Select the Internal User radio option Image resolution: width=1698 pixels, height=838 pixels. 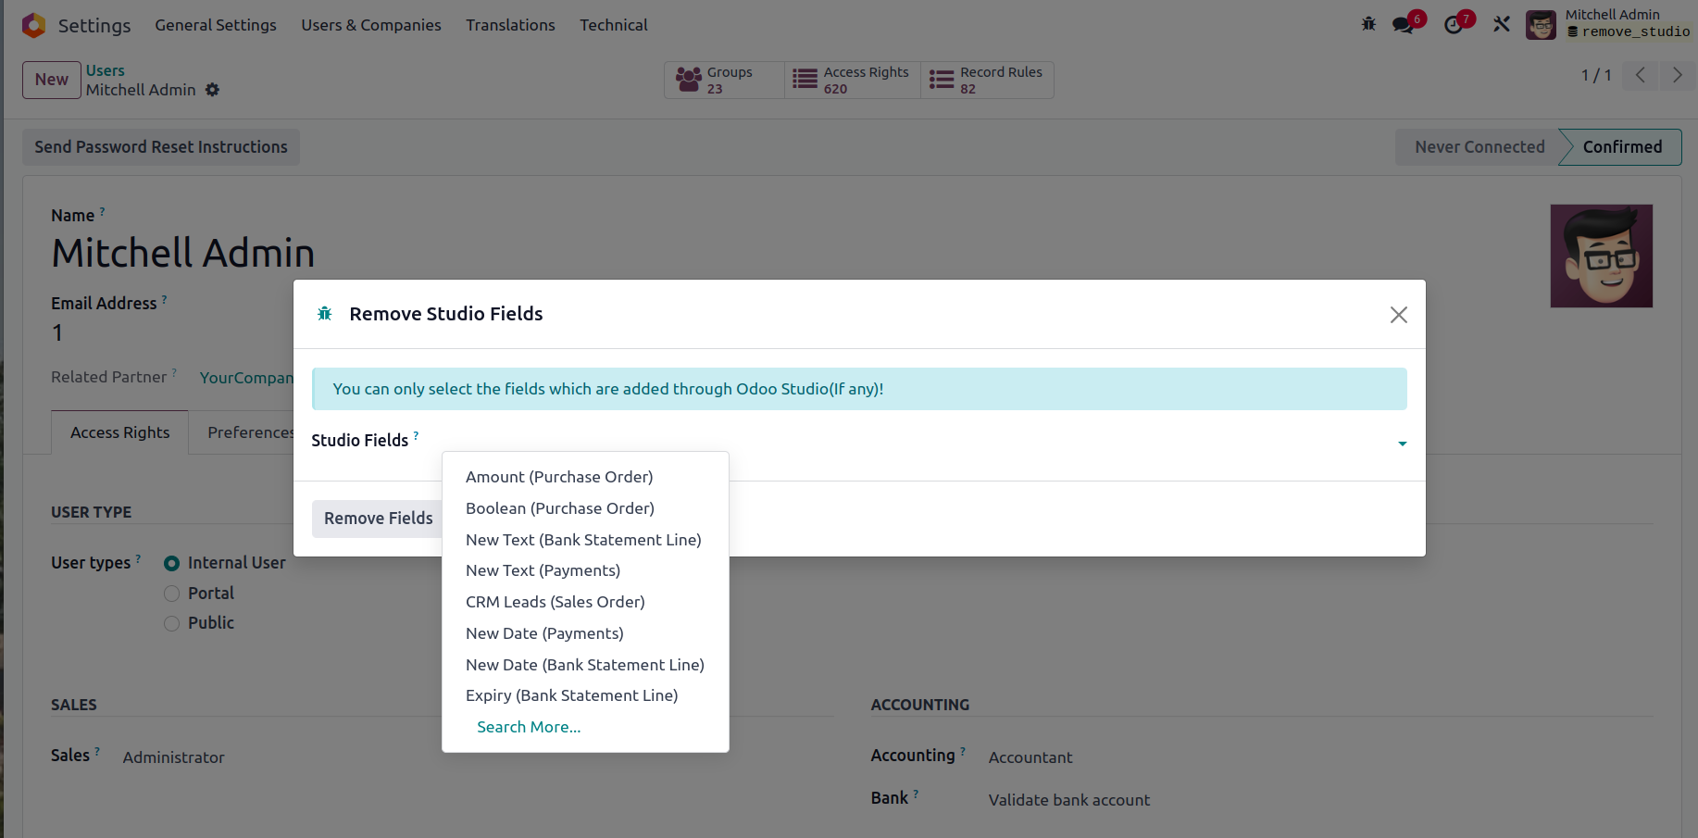171,563
